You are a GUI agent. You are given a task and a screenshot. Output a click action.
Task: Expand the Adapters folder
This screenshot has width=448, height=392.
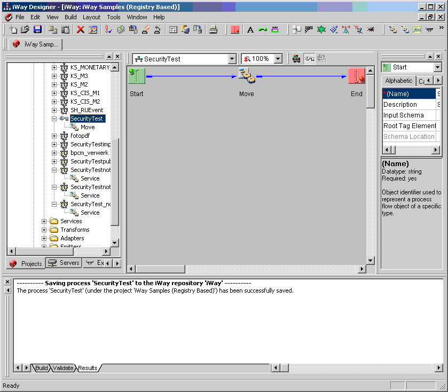[x=44, y=239]
